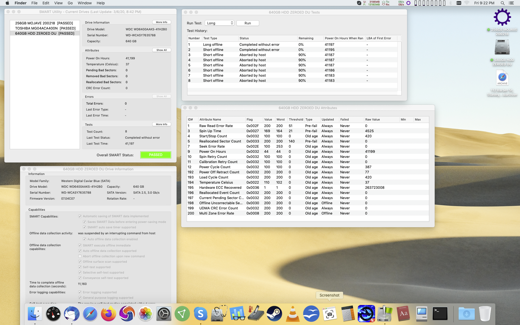Expand Attributes section with Show All
Image resolution: width=520 pixels, height=325 pixels.
162,50
